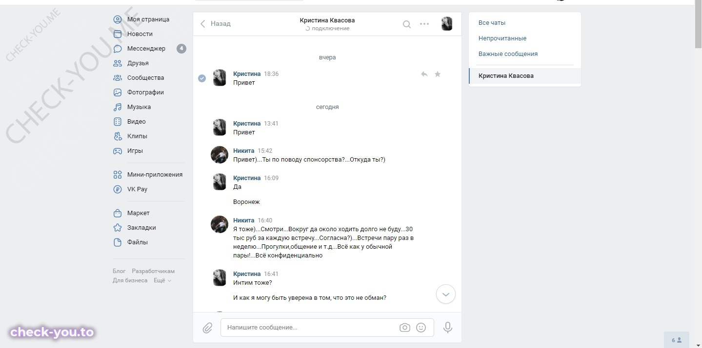Open the Photos icon in the sidebar
Viewport: 702px width, 348px height.
pos(118,92)
